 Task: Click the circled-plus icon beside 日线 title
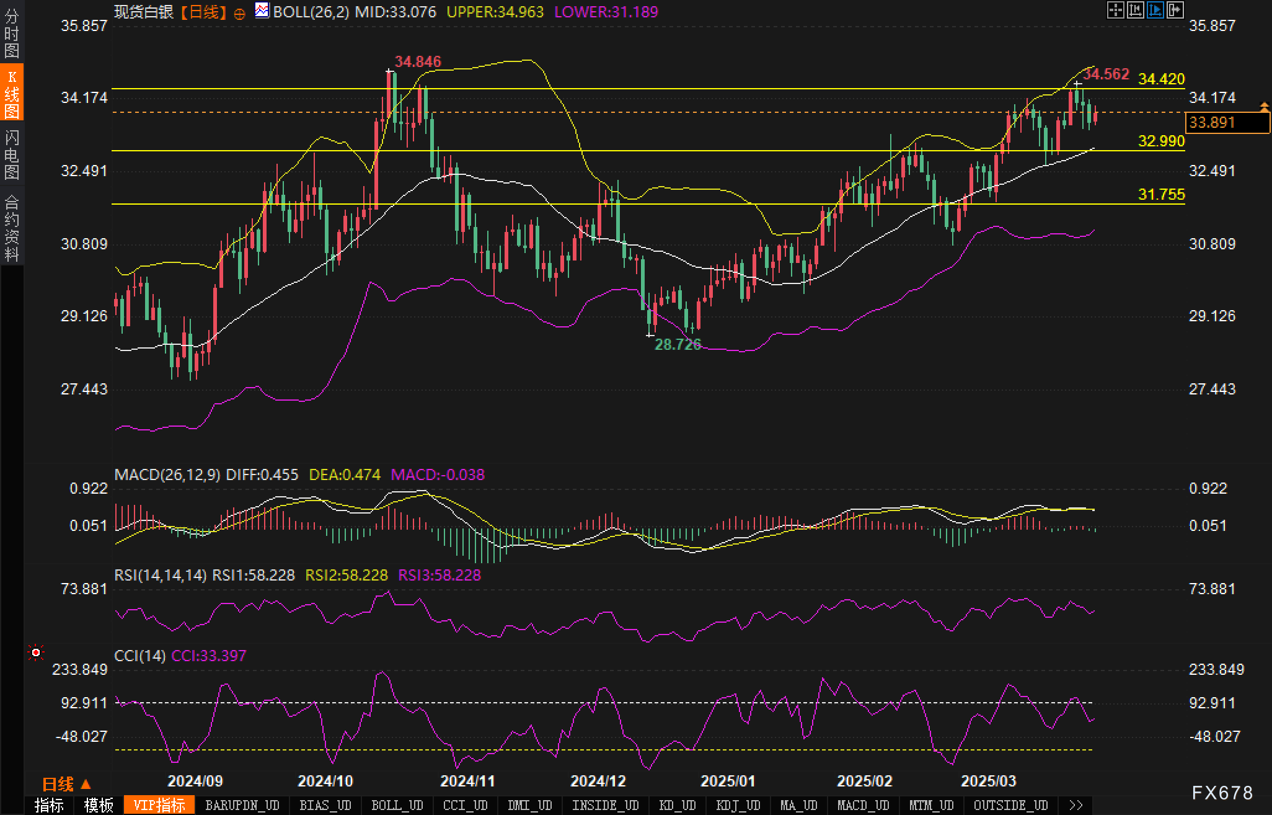(x=240, y=13)
